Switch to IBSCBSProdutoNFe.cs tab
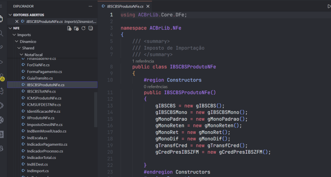331x177 pixels. pos(125,6)
